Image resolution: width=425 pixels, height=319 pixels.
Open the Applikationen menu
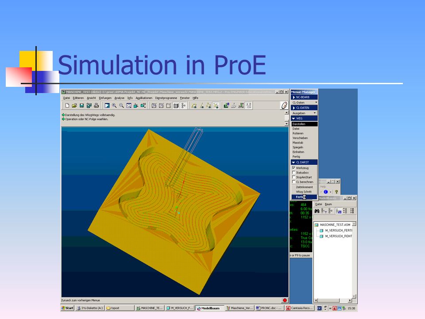tap(144, 98)
